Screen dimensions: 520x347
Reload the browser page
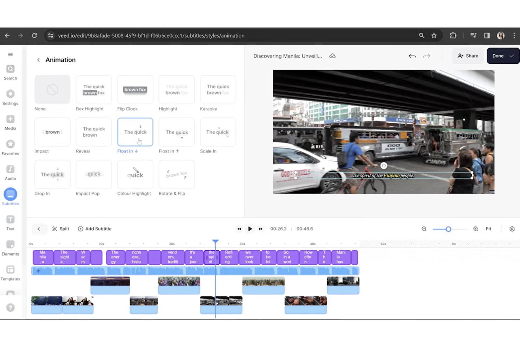(x=34, y=36)
